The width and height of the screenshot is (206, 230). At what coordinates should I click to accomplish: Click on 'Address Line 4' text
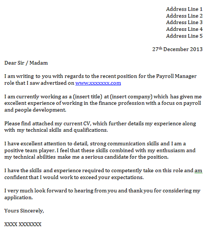click(x=184, y=29)
